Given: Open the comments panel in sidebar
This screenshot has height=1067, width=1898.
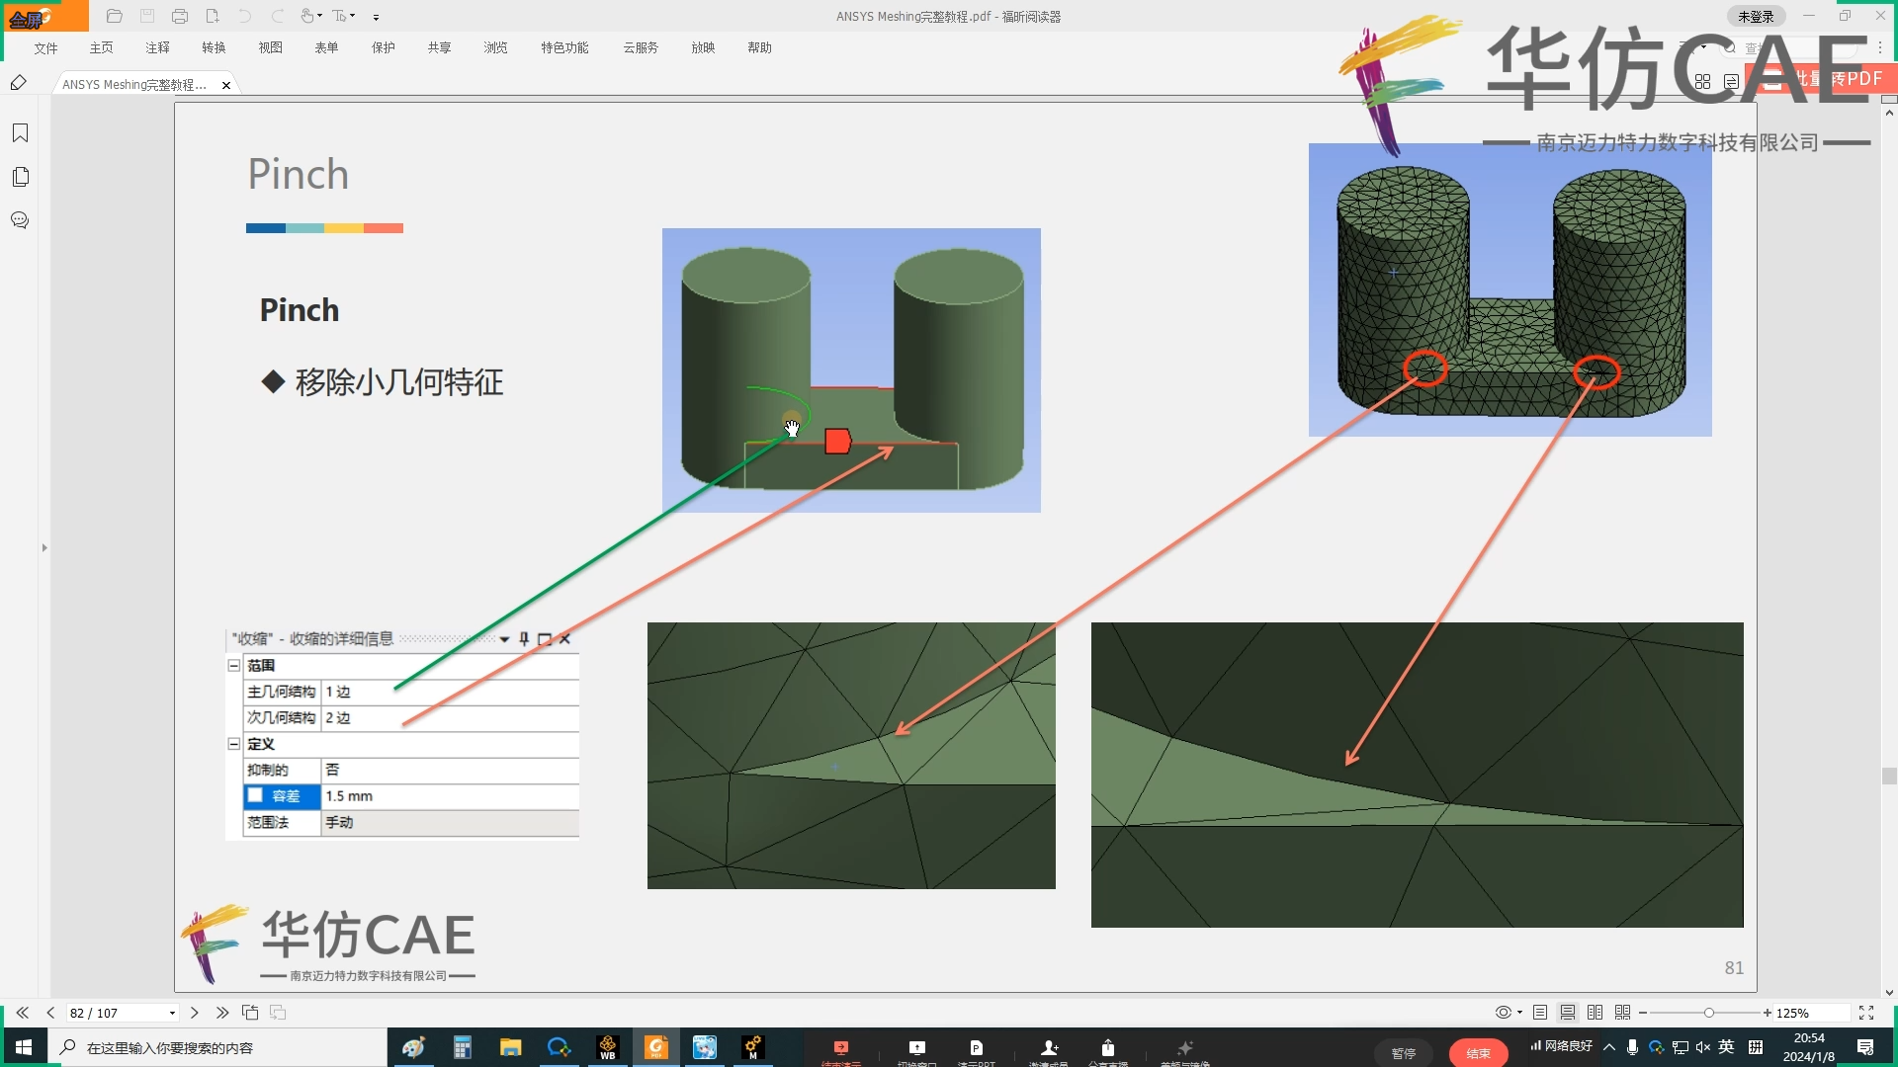Looking at the screenshot, I should coord(20,220).
